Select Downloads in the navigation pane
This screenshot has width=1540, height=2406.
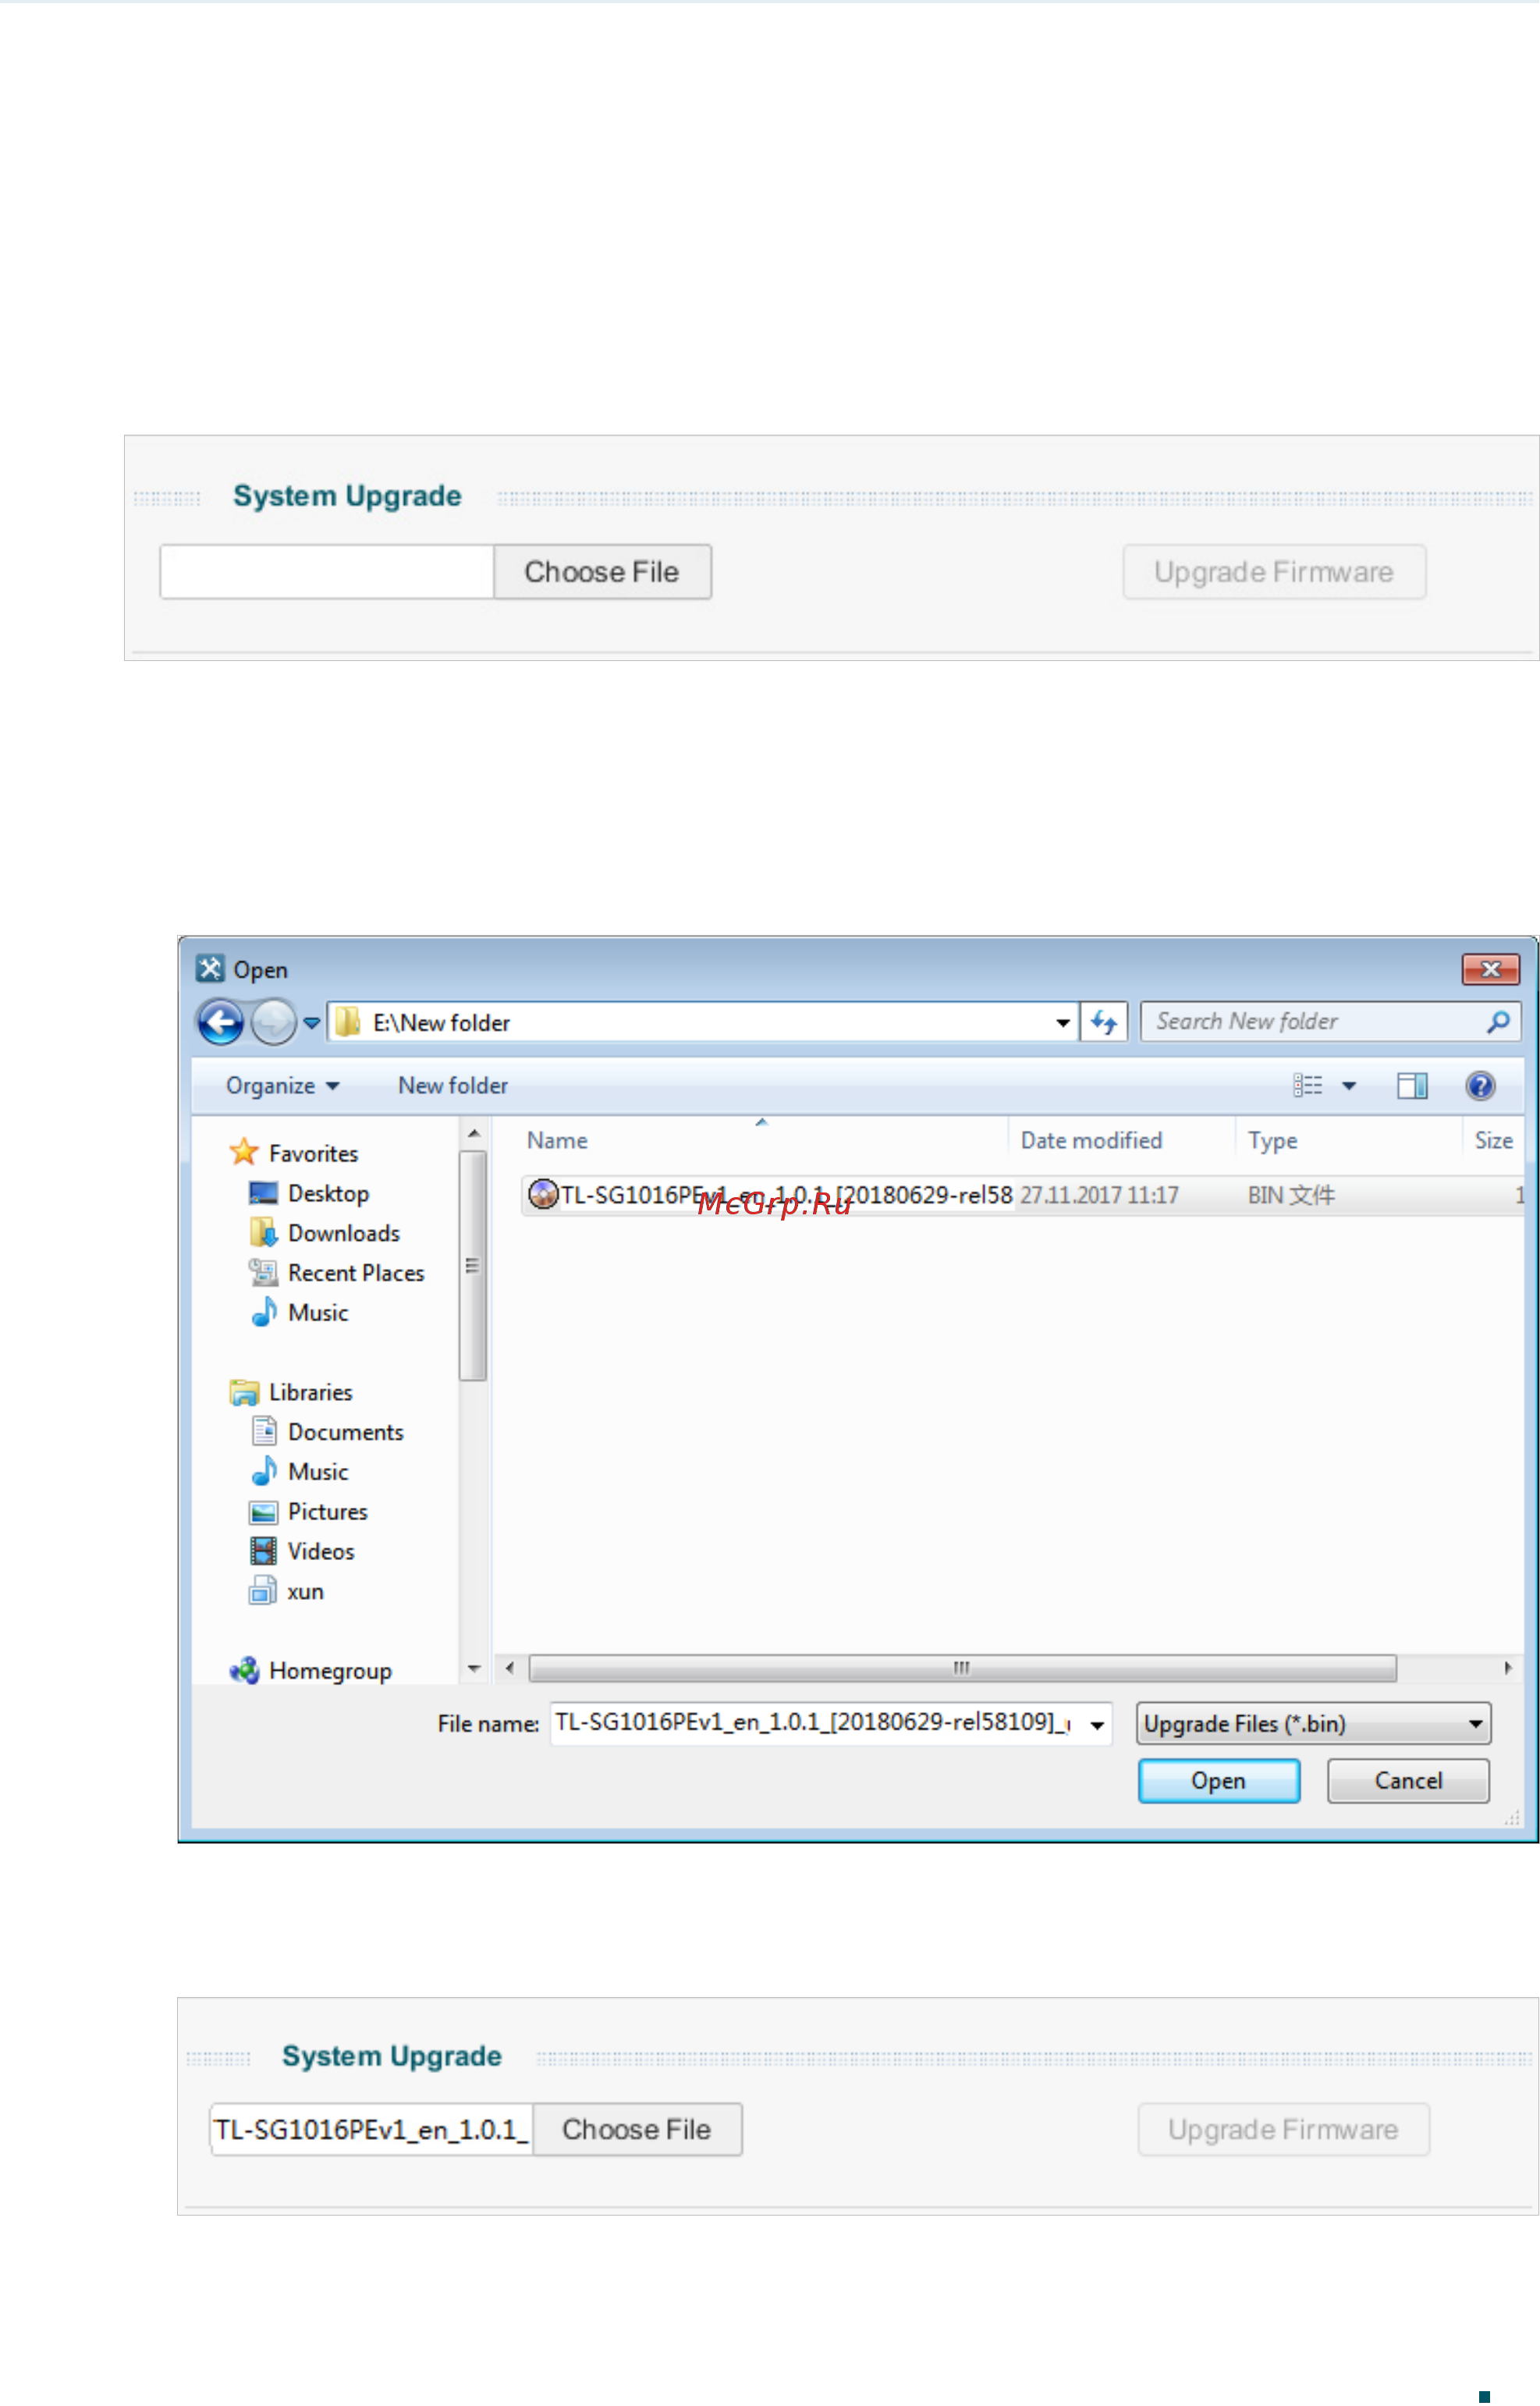pyautogui.click(x=325, y=1234)
